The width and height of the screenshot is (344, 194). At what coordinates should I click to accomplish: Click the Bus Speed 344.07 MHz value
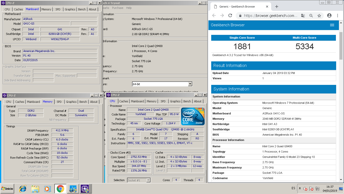pos(139,166)
